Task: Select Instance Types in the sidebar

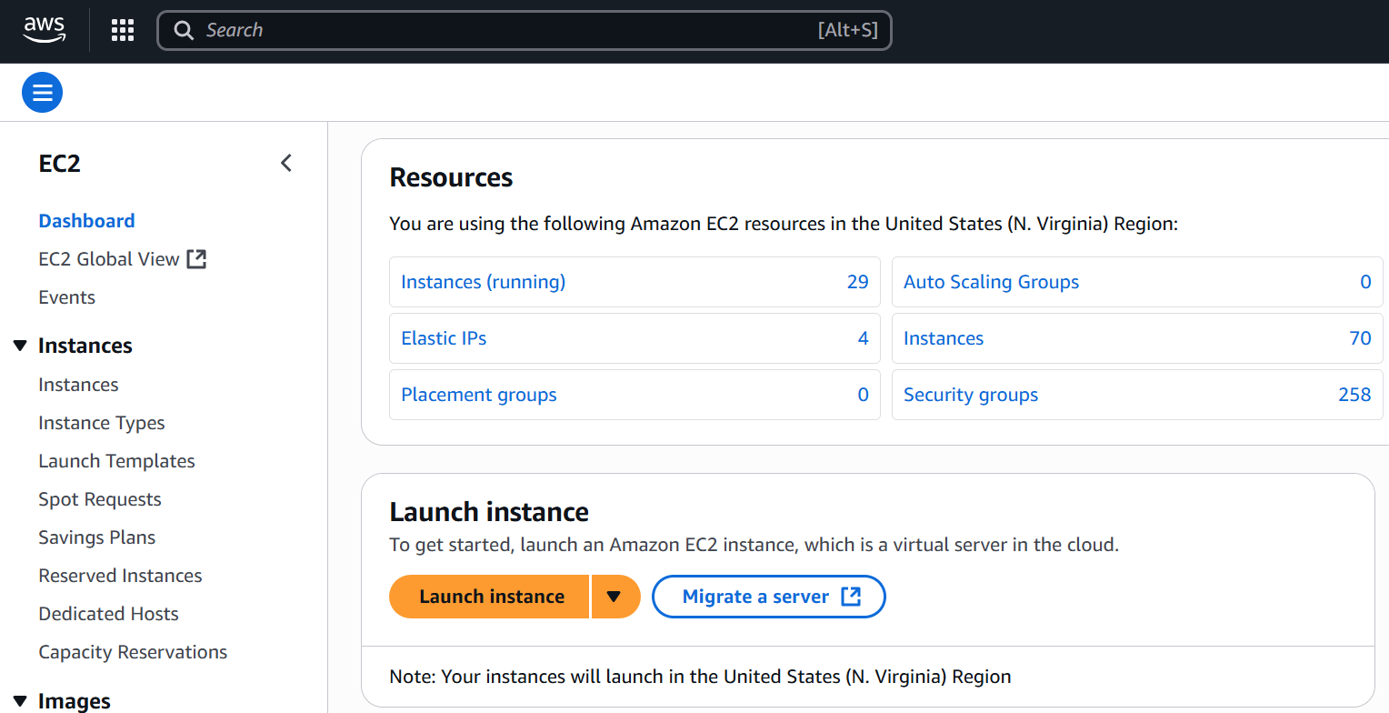Action: tap(101, 422)
